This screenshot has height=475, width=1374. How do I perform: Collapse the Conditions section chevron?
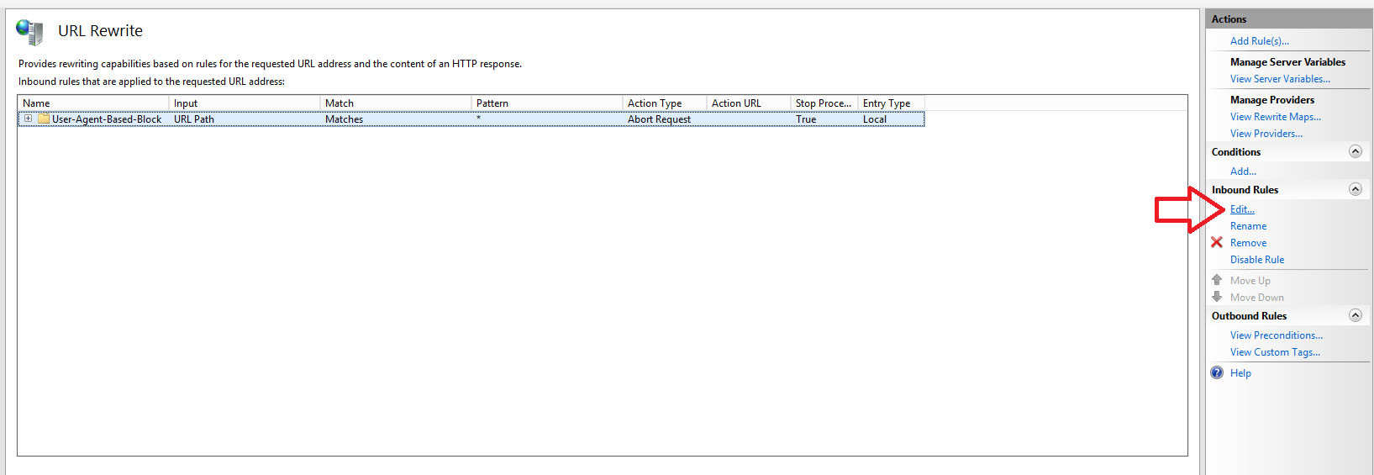(1355, 151)
